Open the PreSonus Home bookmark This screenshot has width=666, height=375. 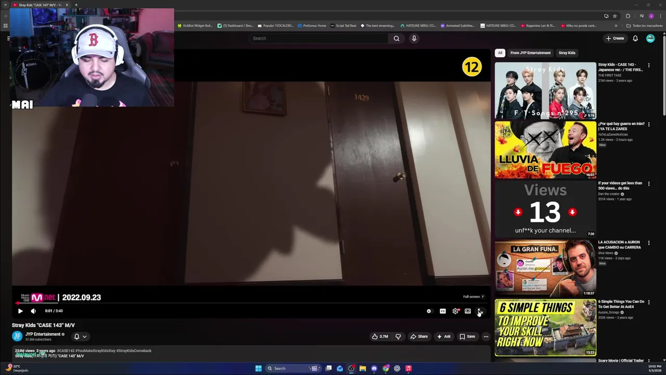pyautogui.click(x=312, y=26)
